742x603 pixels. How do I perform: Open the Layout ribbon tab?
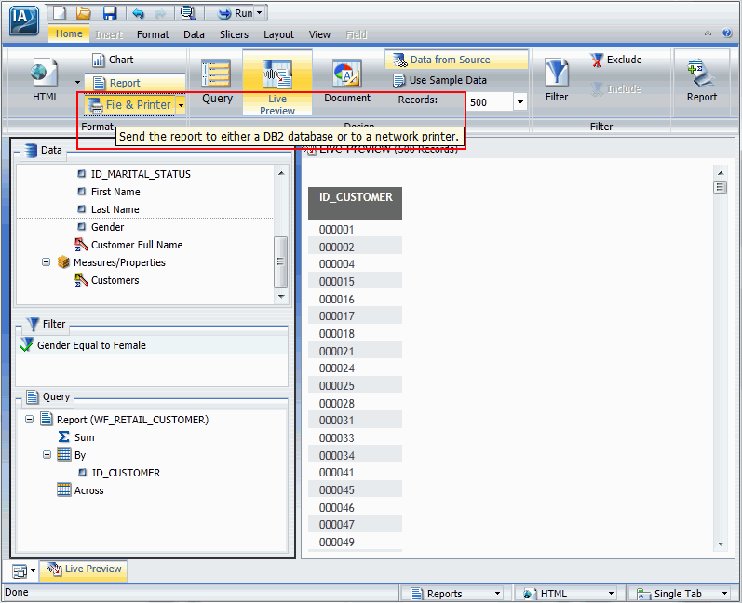[x=278, y=34]
